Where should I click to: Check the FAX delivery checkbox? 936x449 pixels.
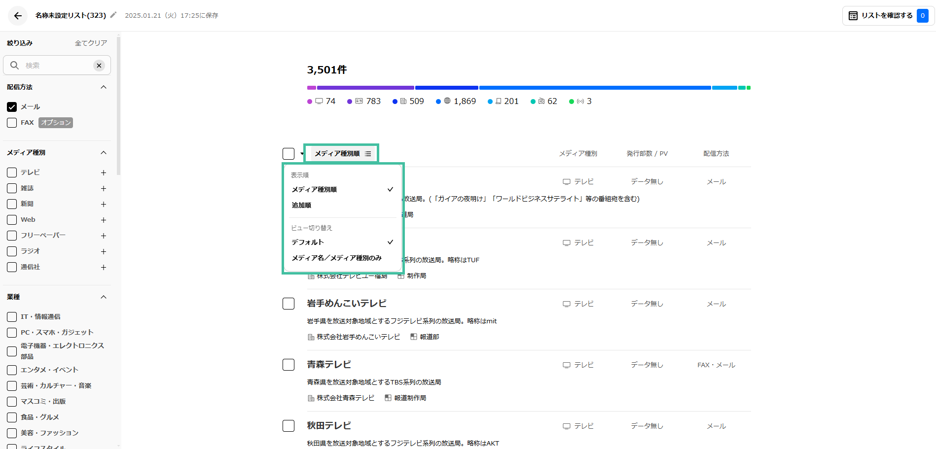12,123
